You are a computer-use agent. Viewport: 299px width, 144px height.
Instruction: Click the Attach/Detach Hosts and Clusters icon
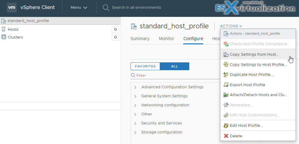coord(226,95)
